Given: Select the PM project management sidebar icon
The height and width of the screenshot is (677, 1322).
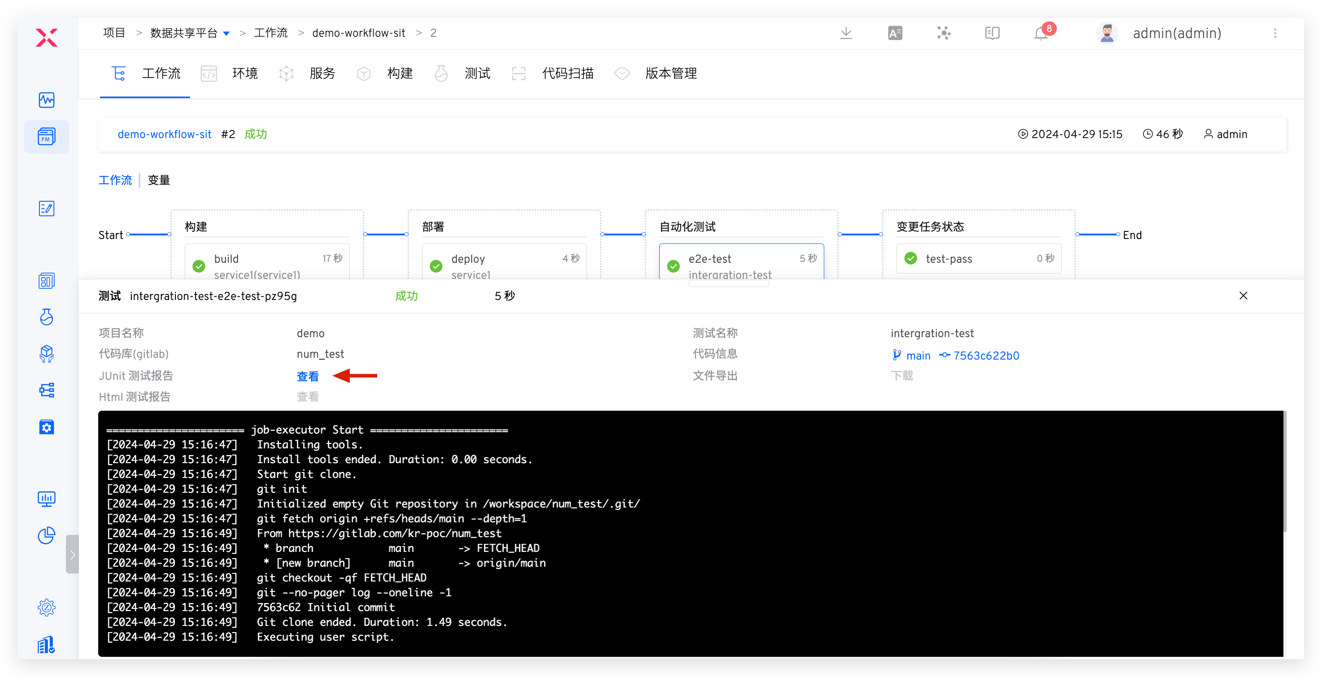Looking at the screenshot, I should click(x=46, y=137).
